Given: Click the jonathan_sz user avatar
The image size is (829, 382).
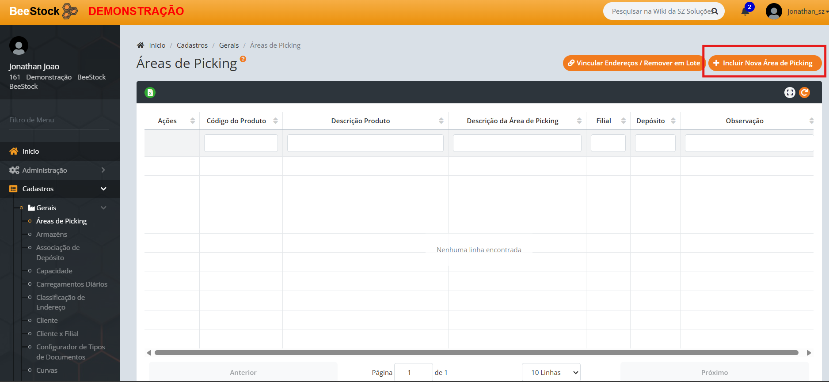Looking at the screenshot, I should 774,11.
